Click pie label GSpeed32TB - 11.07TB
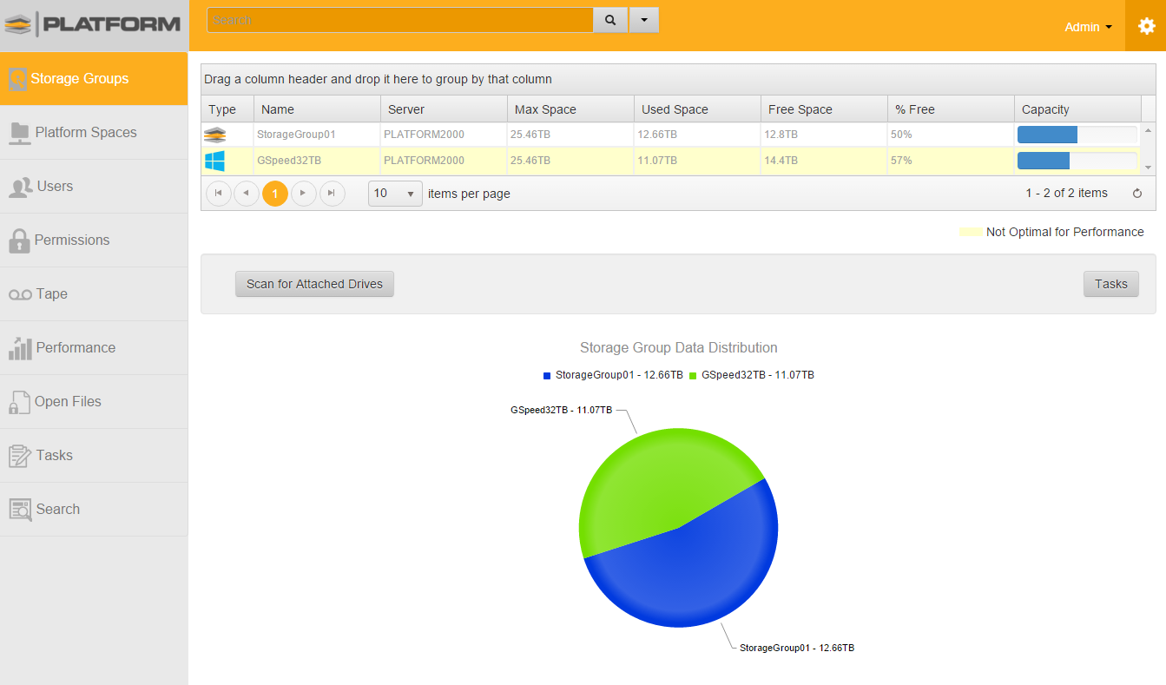1166x685 pixels. (561, 410)
